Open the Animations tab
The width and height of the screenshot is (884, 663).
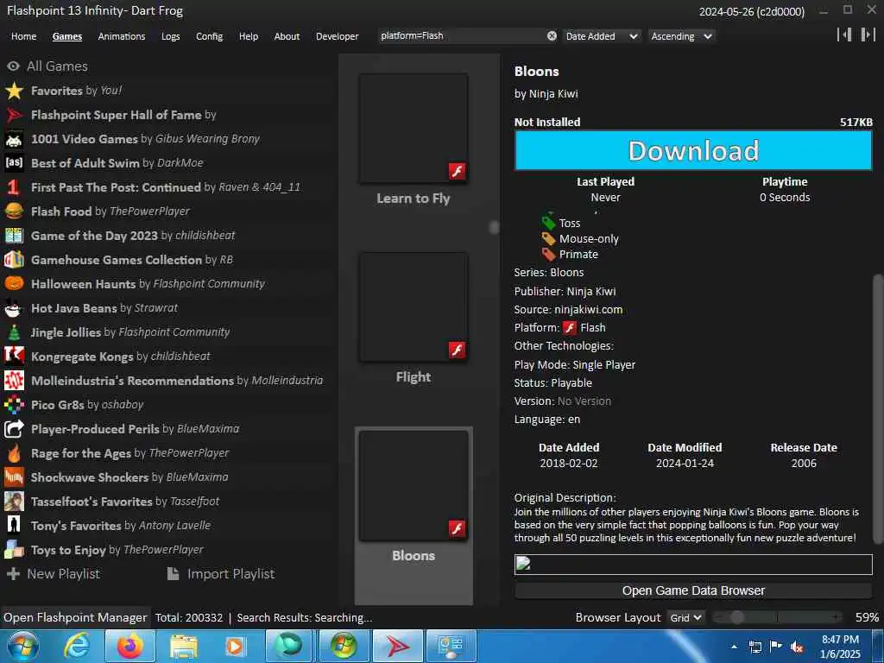pos(122,36)
